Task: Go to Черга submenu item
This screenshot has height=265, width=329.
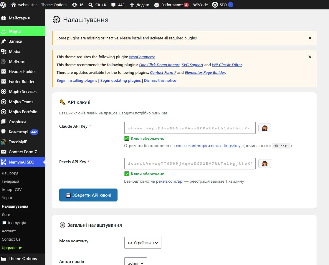Action: [7, 198]
